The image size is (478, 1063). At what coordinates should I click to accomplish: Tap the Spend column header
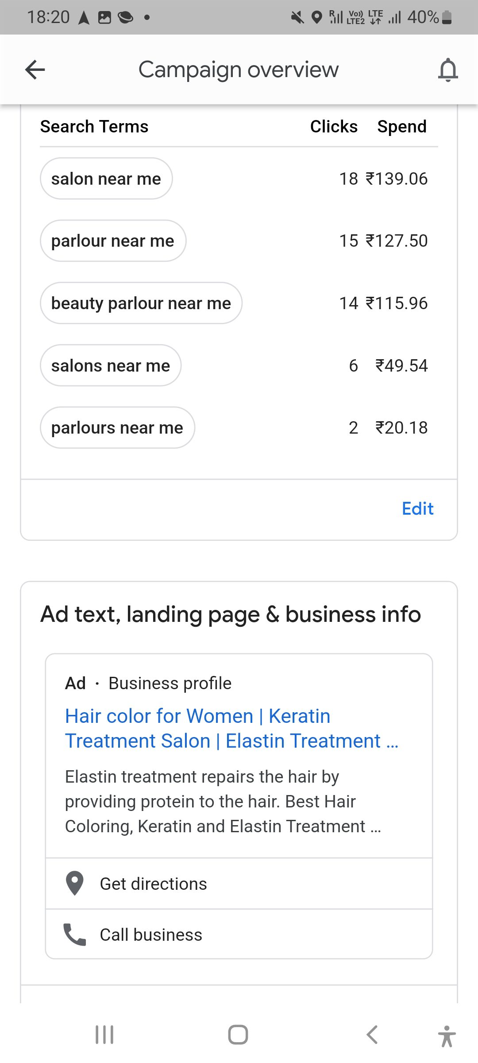tap(402, 127)
